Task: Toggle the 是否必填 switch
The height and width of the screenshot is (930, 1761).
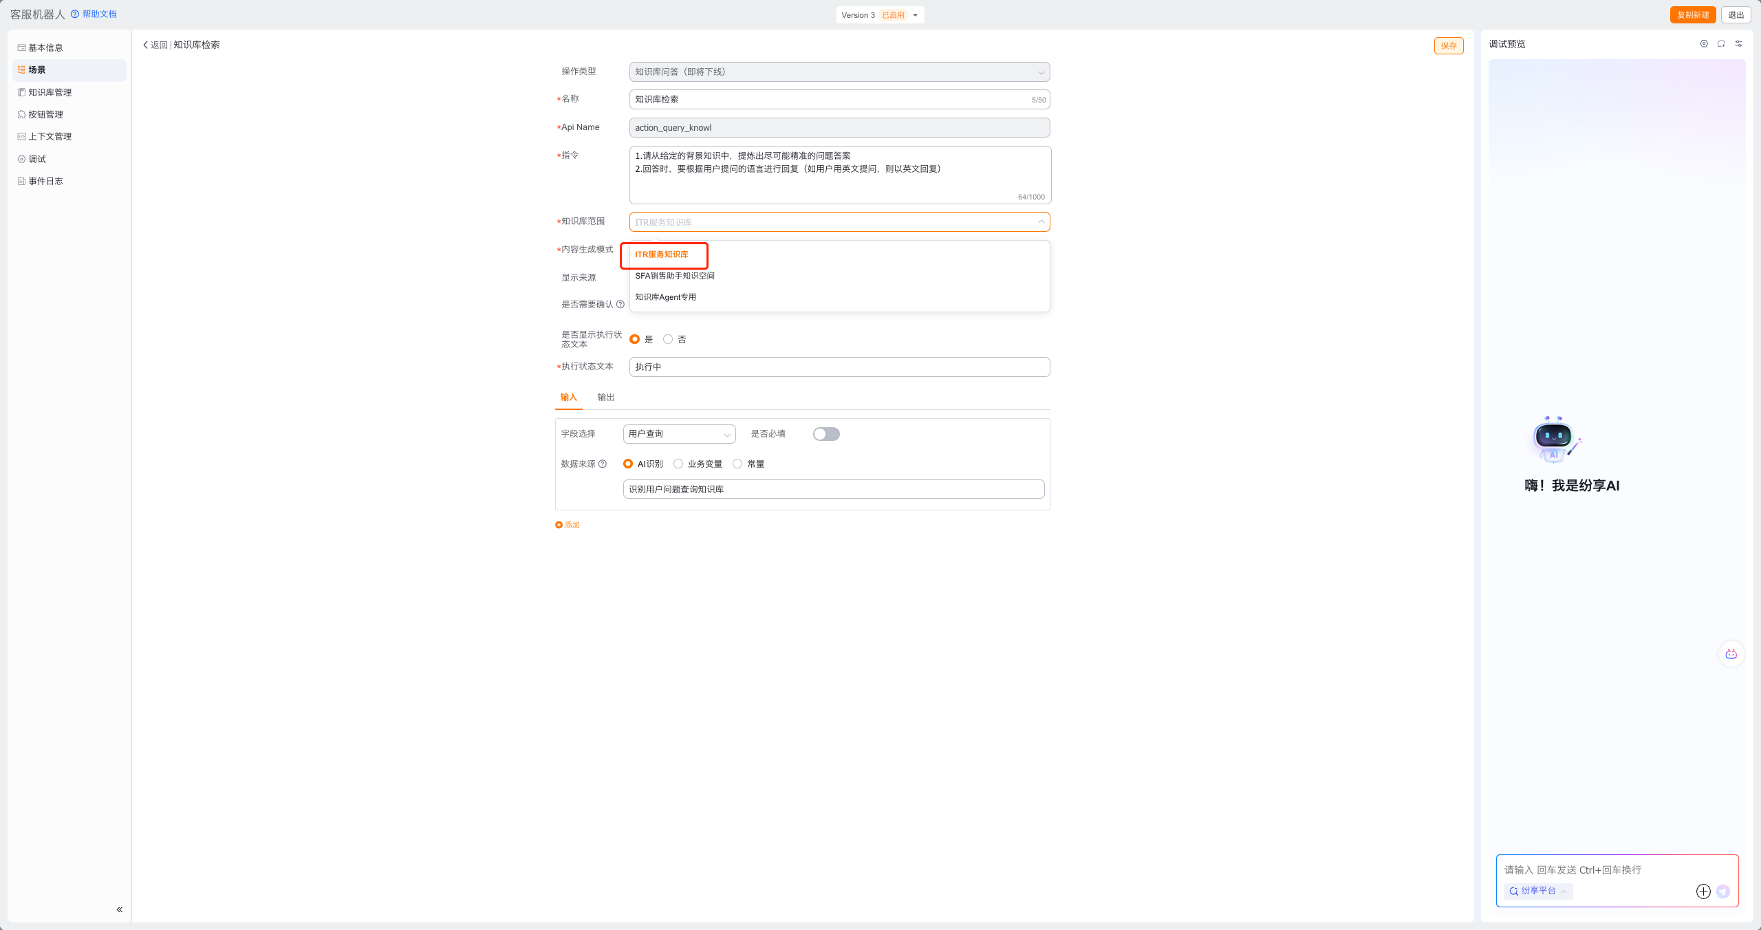Action: [825, 434]
